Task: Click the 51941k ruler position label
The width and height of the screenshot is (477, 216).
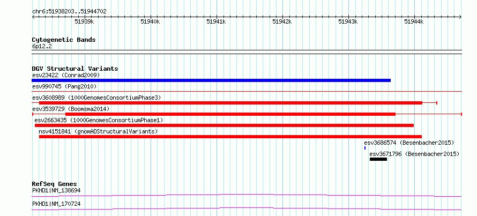Action: (216, 21)
